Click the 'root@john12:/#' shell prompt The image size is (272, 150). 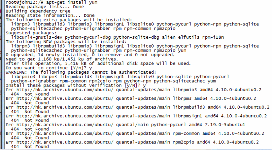click(24, 2)
